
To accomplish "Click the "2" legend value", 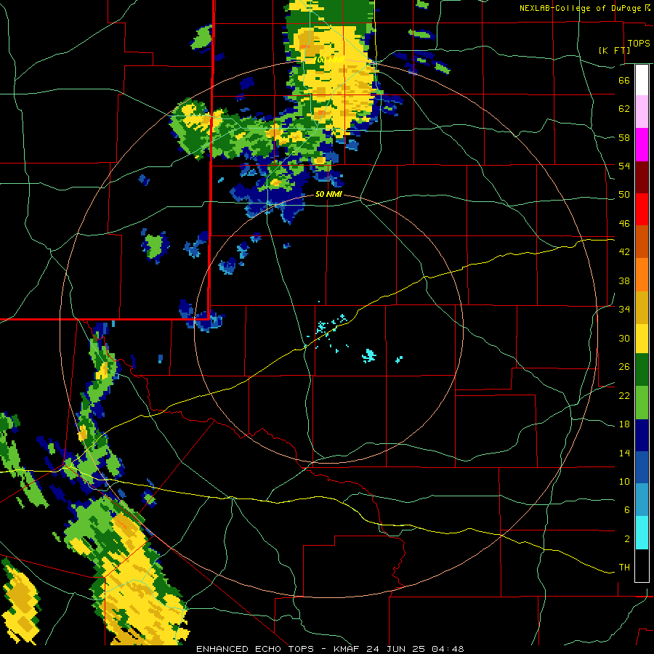I will tap(627, 539).
